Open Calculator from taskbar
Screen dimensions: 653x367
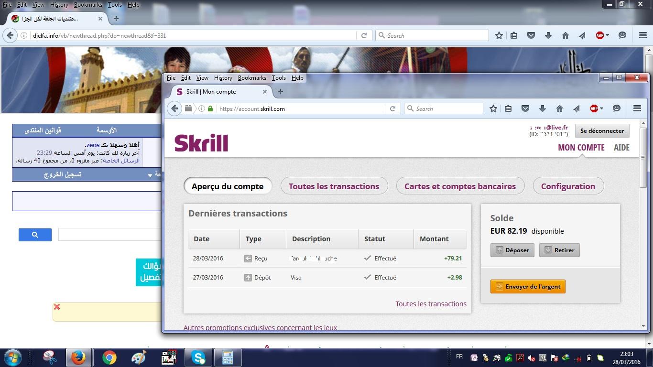[x=228, y=357]
